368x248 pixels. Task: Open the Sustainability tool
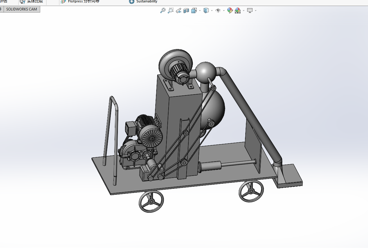pos(147,1)
